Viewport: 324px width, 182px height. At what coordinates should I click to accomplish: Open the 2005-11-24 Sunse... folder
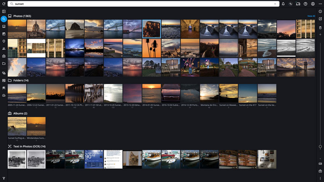coord(17,93)
